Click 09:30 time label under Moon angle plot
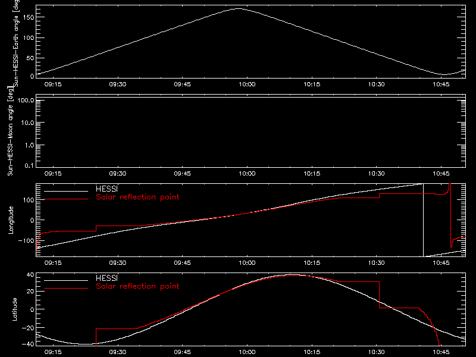476x357 pixels. click(118, 173)
